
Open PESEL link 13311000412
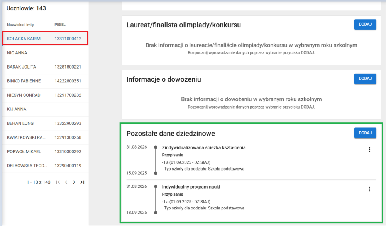pyautogui.click(x=68, y=38)
